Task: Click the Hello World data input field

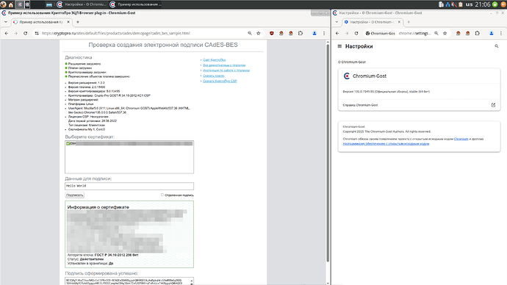Action: pos(129,186)
